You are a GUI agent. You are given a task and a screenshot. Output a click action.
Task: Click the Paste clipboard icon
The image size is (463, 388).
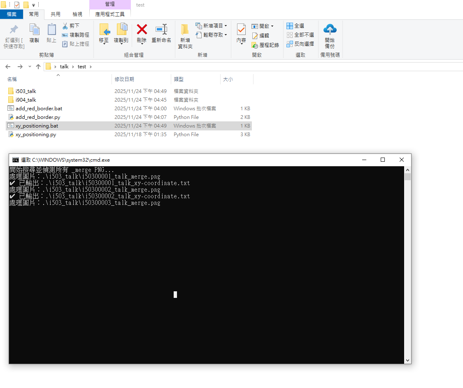51,30
